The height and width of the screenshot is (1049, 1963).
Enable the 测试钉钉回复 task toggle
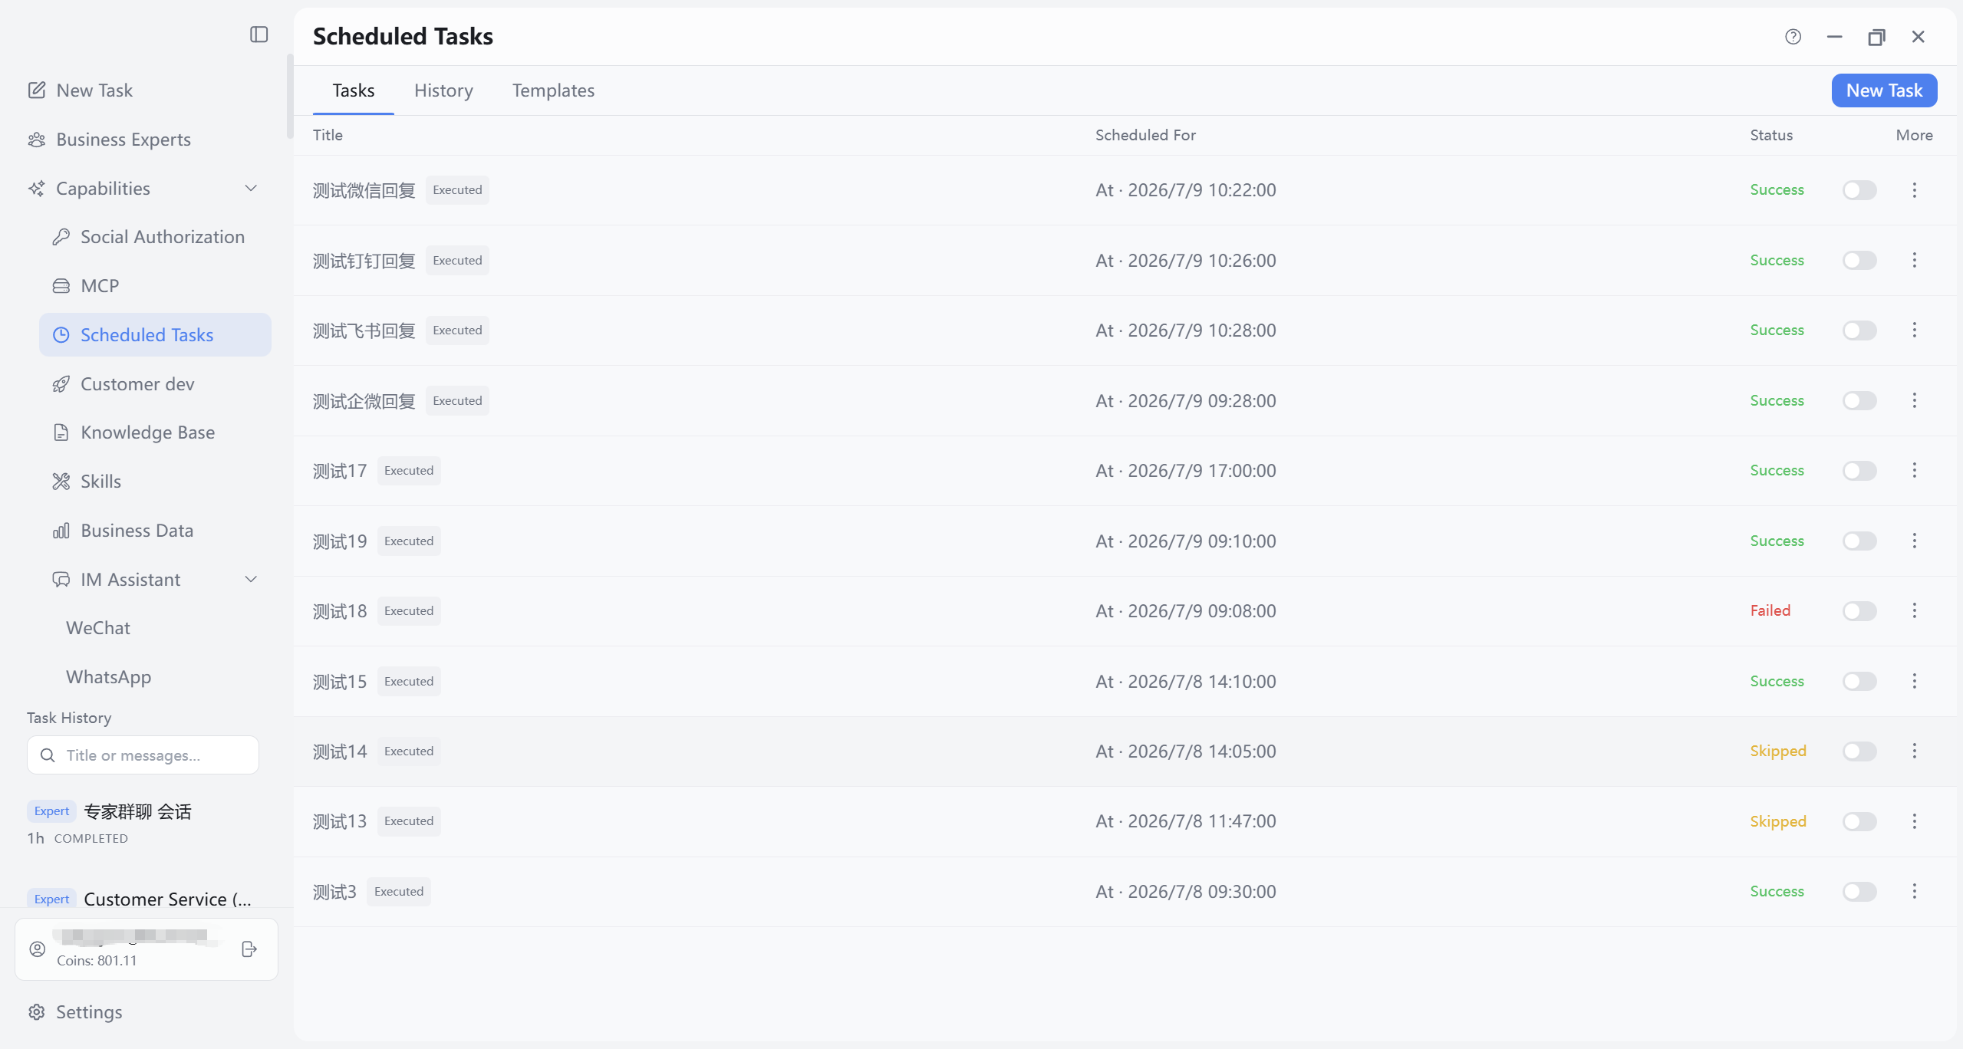tap(1859, 260)
